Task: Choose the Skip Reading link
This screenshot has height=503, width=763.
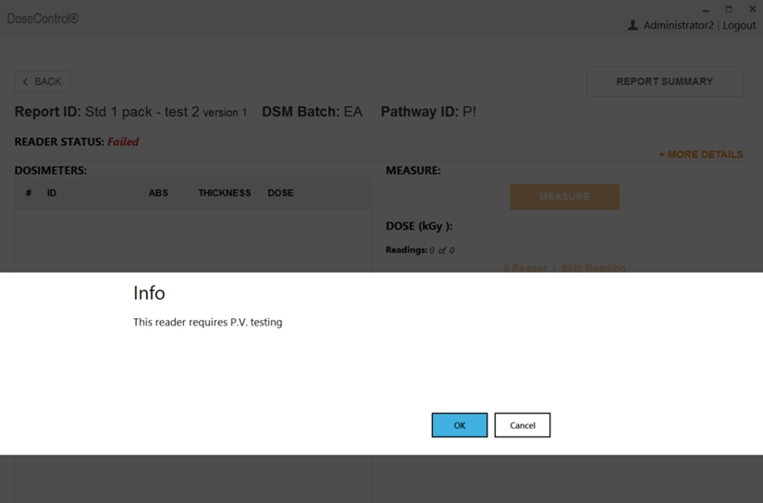Action: tap(593, 268)
